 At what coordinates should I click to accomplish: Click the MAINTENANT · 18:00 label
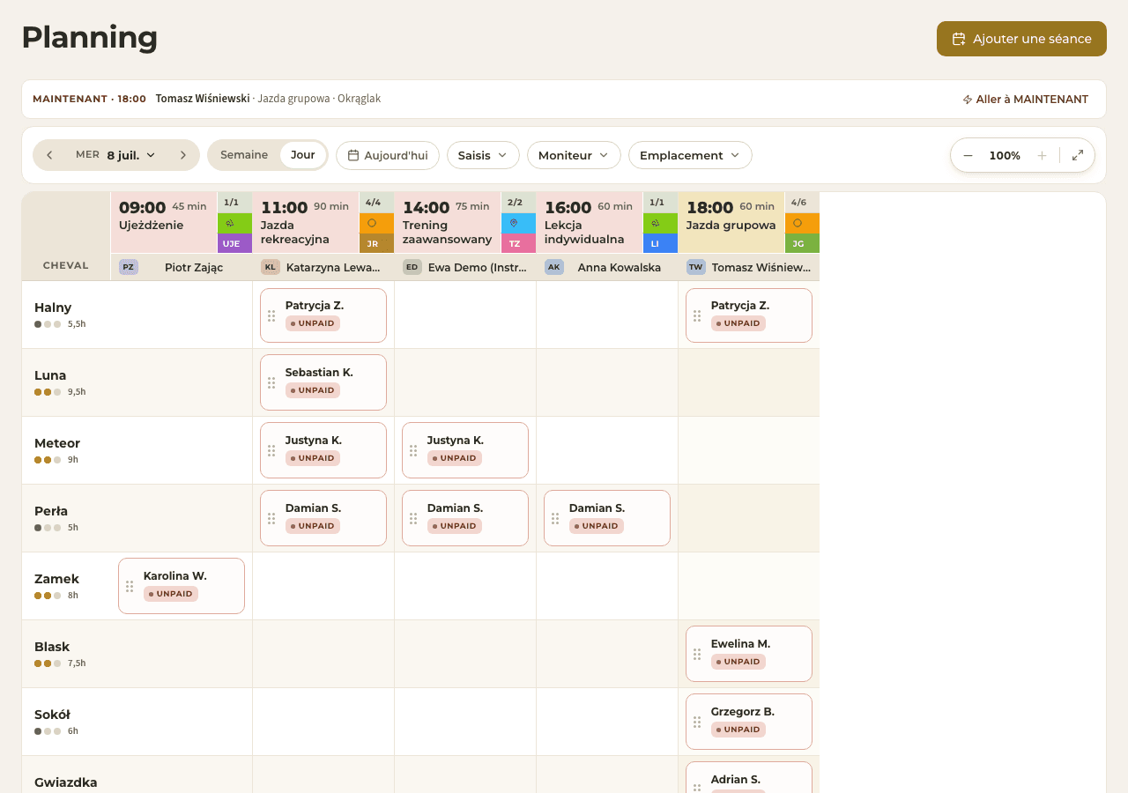point(89,99)
